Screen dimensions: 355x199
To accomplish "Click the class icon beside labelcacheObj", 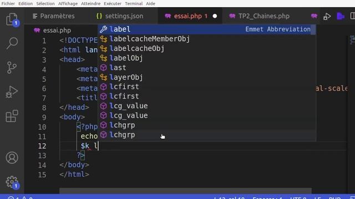I will coord(104,49).
